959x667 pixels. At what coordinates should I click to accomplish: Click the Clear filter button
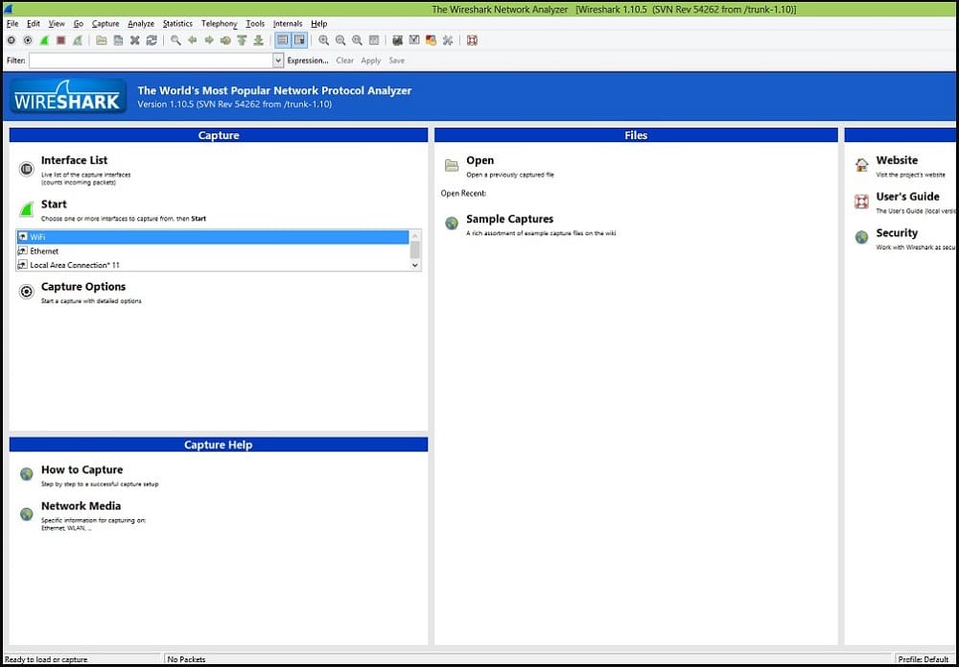345,60
